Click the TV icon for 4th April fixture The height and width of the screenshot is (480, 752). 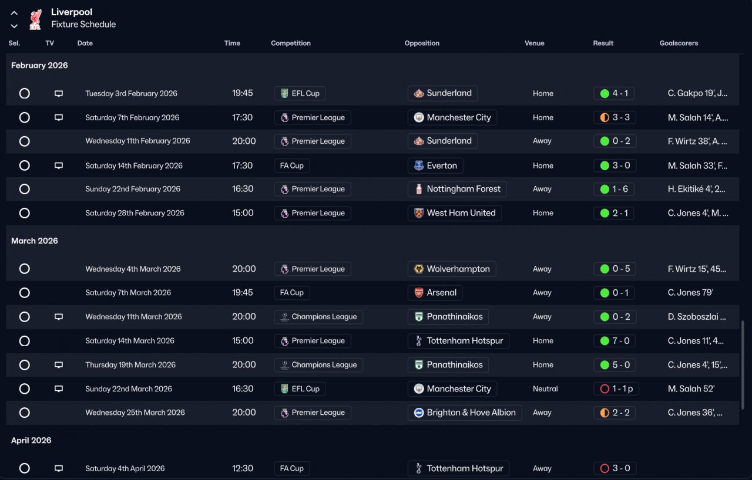coord(59,468)
